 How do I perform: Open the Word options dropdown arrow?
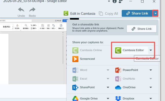(x=108, y=70)
